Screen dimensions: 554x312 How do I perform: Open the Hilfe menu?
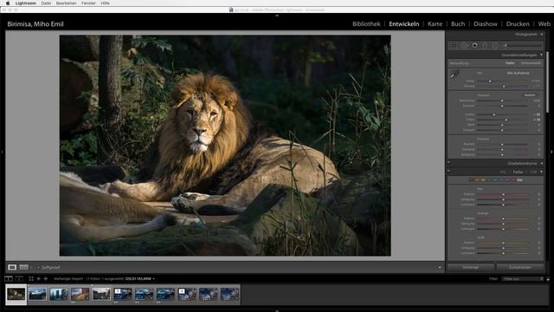105,3
